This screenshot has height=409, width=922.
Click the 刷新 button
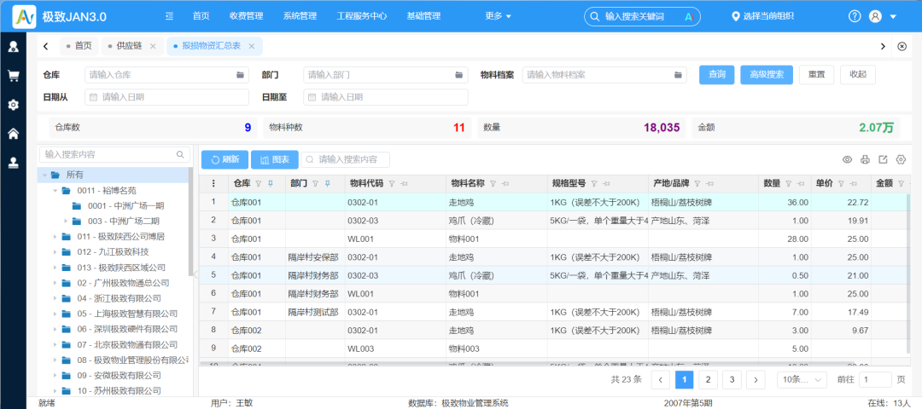[x=225, y=159]
